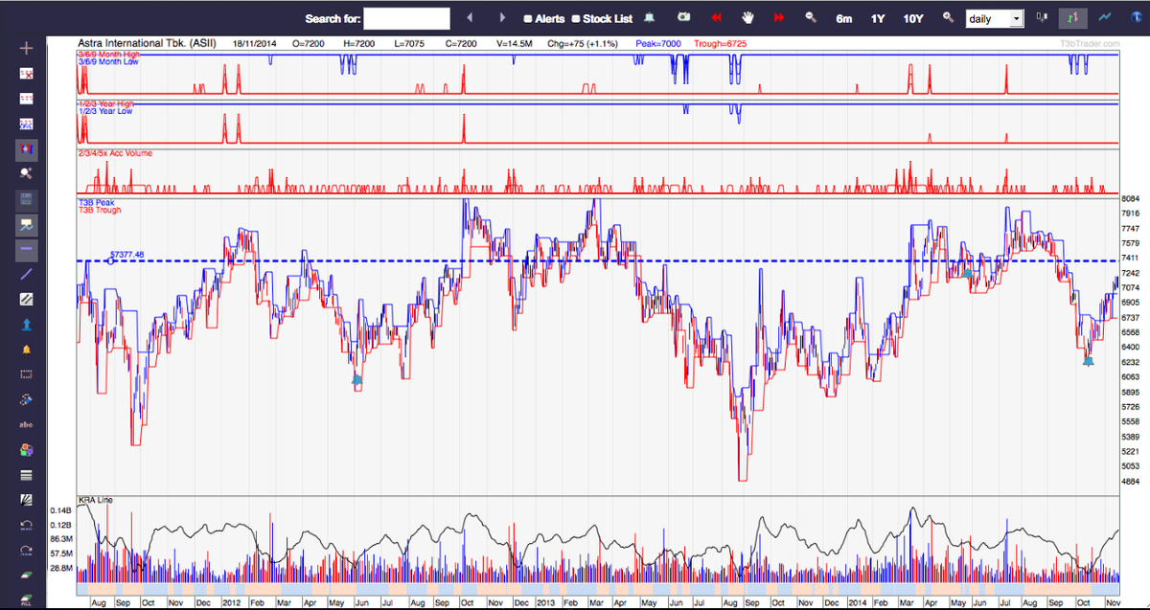Set chart range to 1Y

[878, 19]
